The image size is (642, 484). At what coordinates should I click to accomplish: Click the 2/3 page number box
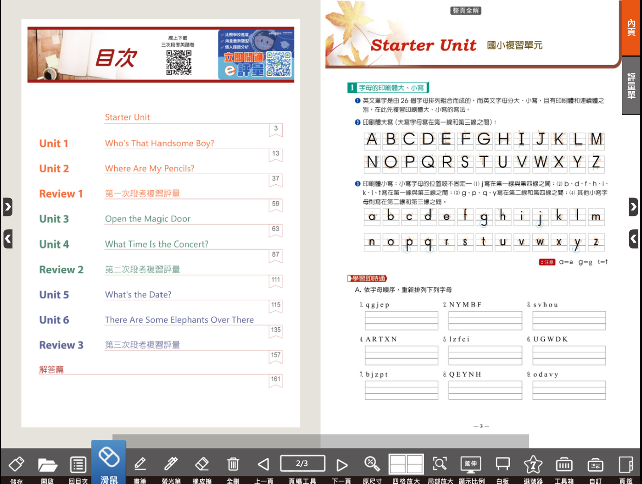[x=302, y=463]
